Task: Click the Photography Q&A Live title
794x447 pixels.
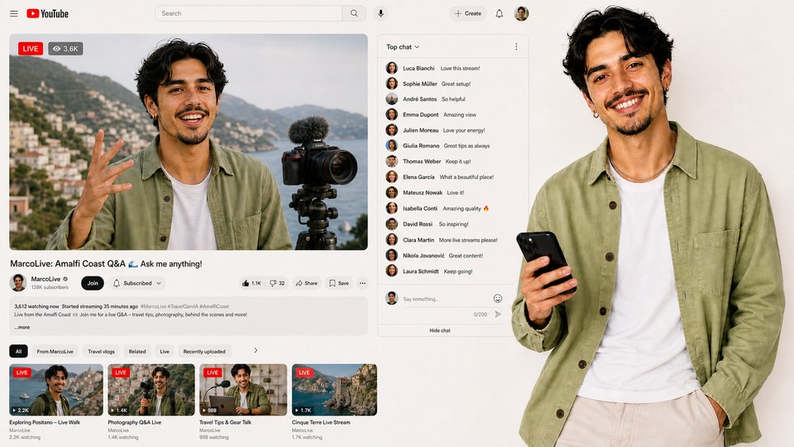Action: 135,422
